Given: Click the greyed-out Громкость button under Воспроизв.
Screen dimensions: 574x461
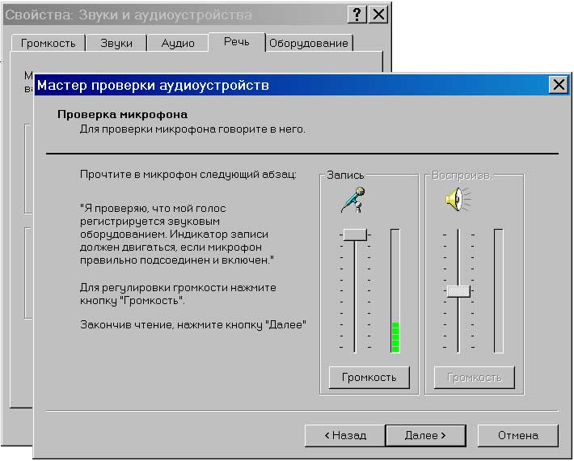Looking at the screenshot, I should click(x=475, y=377).
